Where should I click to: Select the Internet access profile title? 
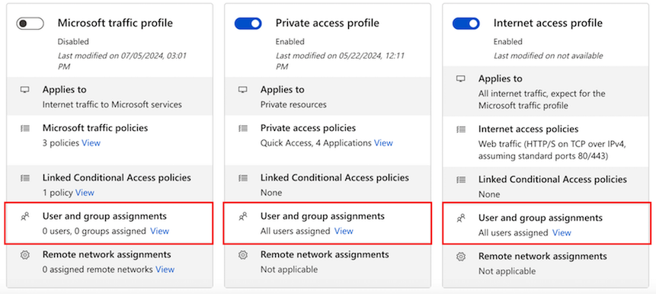pyautogui.click(x=548, y=23)
